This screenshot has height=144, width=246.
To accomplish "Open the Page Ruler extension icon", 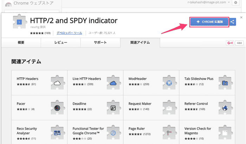I will (x=169, y=133).
